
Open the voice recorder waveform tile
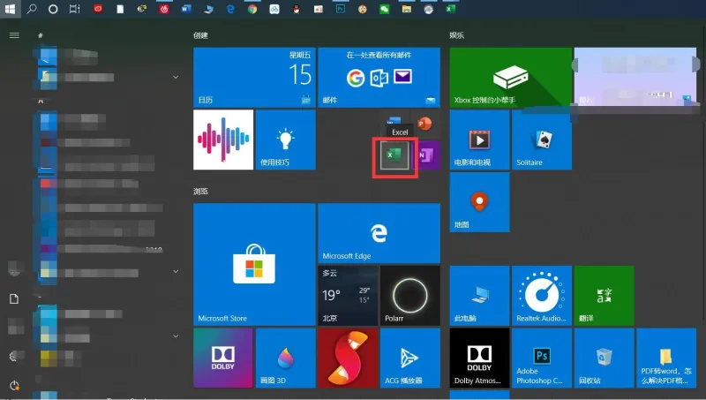pos(223,140)
